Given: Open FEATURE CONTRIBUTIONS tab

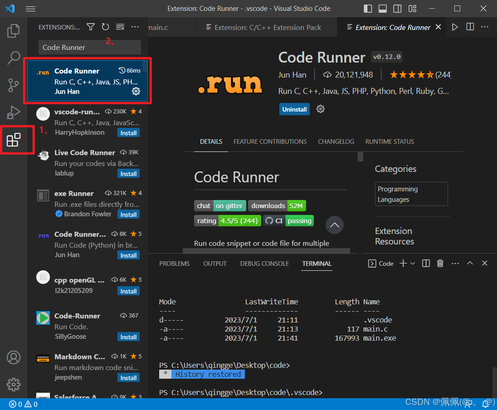Looking at the screenshot, I should pyautogui.click(x=270, y=142).
